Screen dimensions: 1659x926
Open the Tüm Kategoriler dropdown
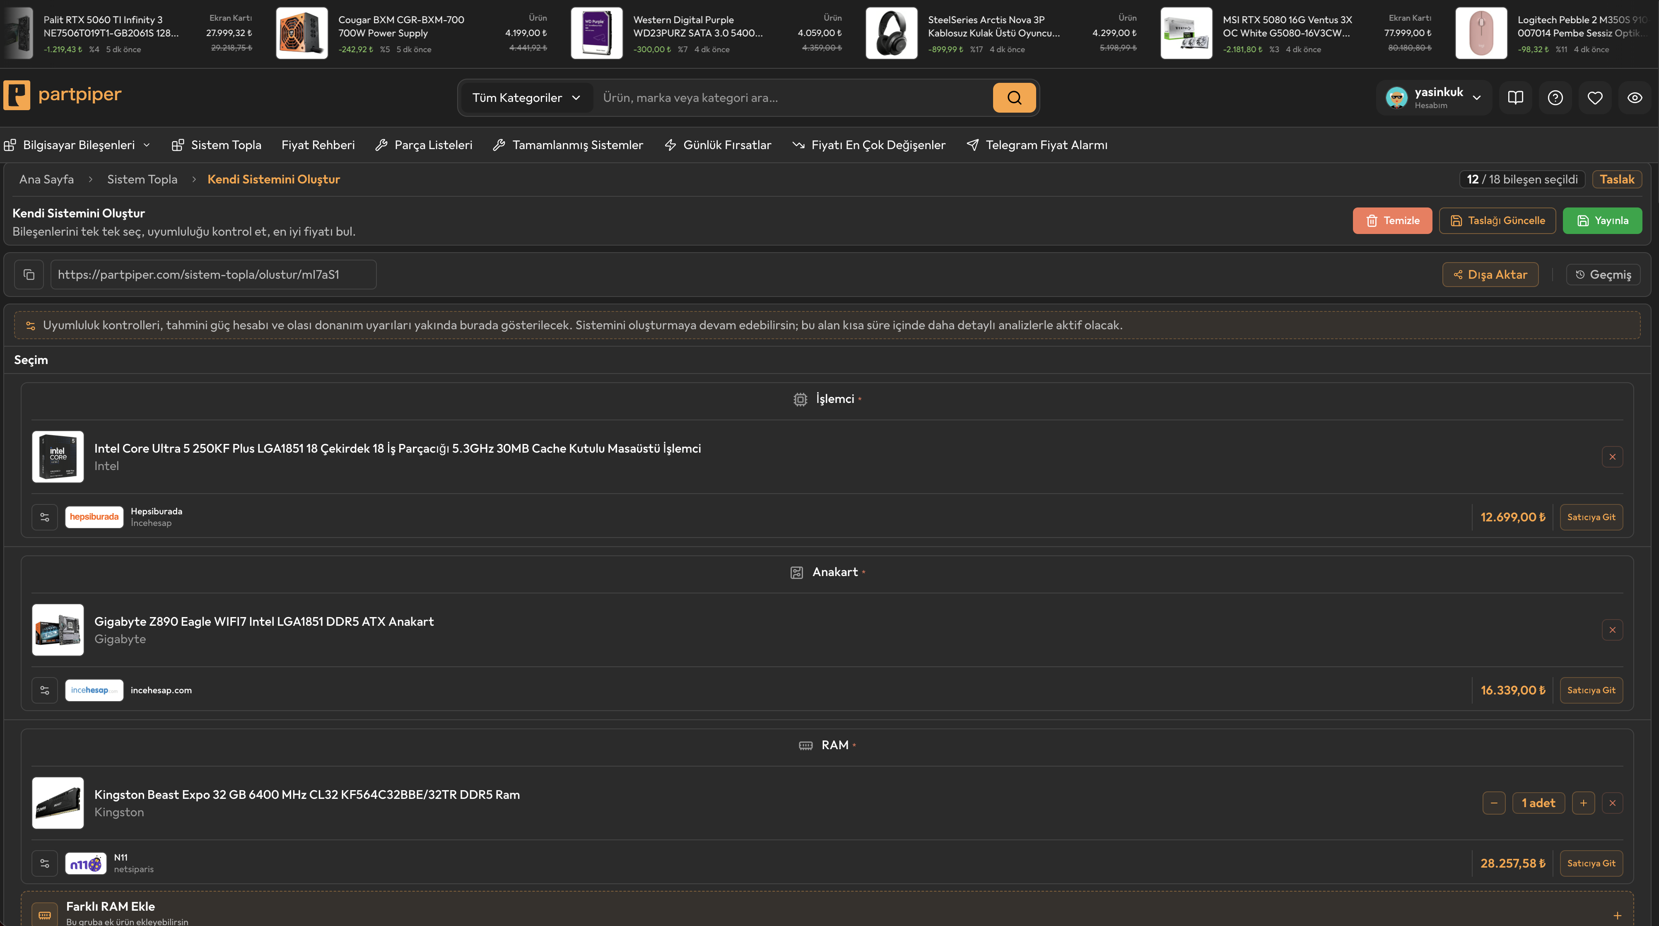click(526, 98)
